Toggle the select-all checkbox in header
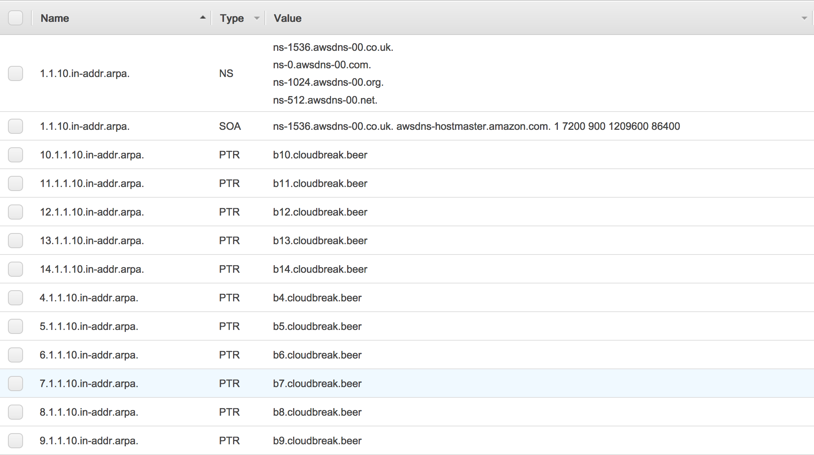The image size is (814, 455). click(x=15, y=18)
